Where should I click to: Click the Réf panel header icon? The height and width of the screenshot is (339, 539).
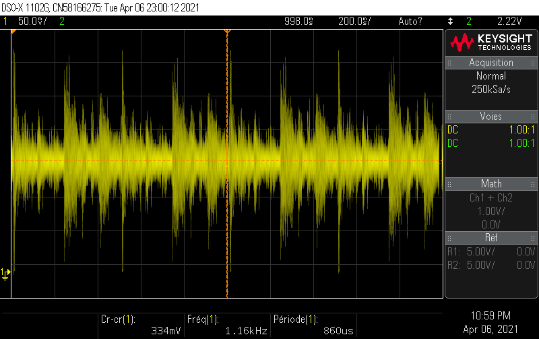click(451, 238)
